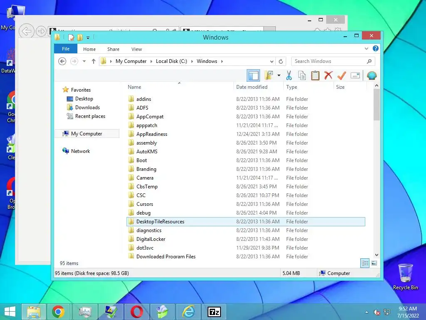Launch 7-Zip from the taskbar
Screen dimensions: 426x320
click(x=214, y=312)
